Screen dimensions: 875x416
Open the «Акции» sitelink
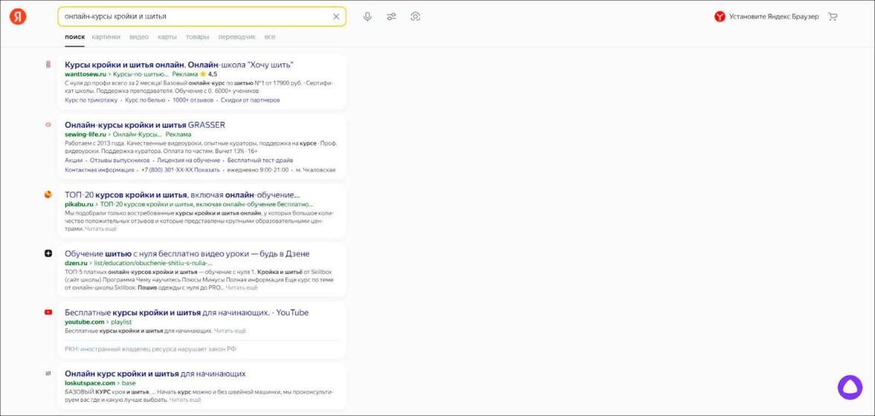click(74, 160)
